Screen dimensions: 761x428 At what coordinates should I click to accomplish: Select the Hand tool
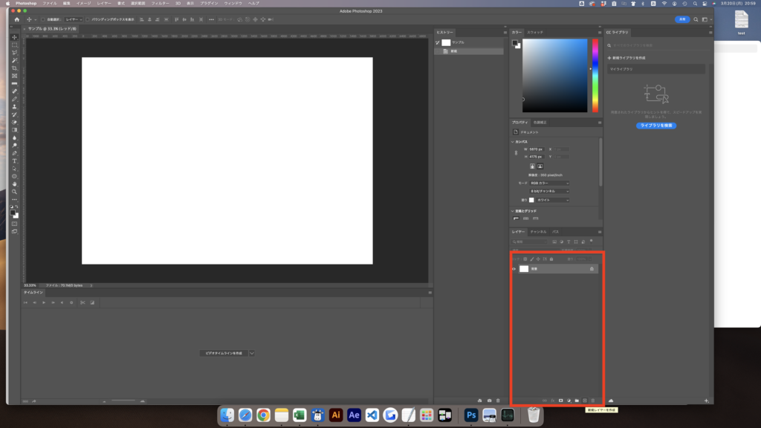(14, 184)
